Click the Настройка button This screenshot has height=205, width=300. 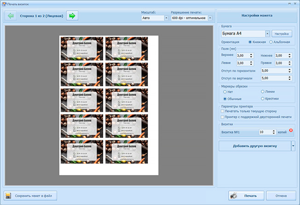pos(282,33)
